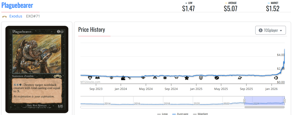Screen dimensions: 293x115
Task: Click the left handle of range selector
Action: 244,101
